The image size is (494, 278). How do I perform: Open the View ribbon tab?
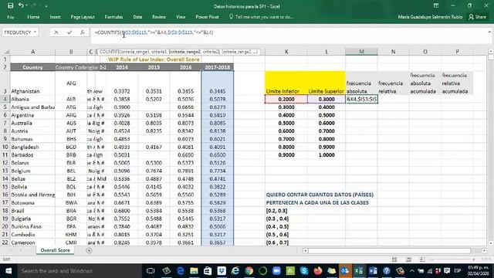[x=181, y=17]
